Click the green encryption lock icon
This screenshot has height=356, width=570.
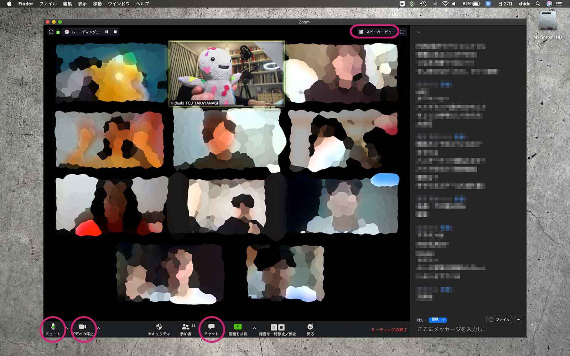coord(58,32)
